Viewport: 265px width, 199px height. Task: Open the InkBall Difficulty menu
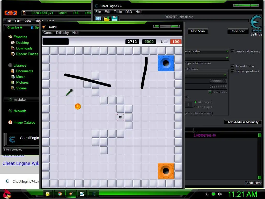[62, 33]
